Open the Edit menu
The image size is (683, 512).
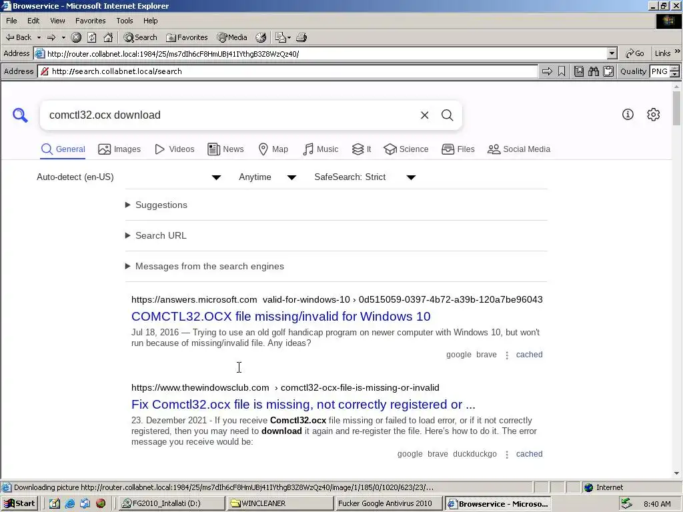click(33, 21)
